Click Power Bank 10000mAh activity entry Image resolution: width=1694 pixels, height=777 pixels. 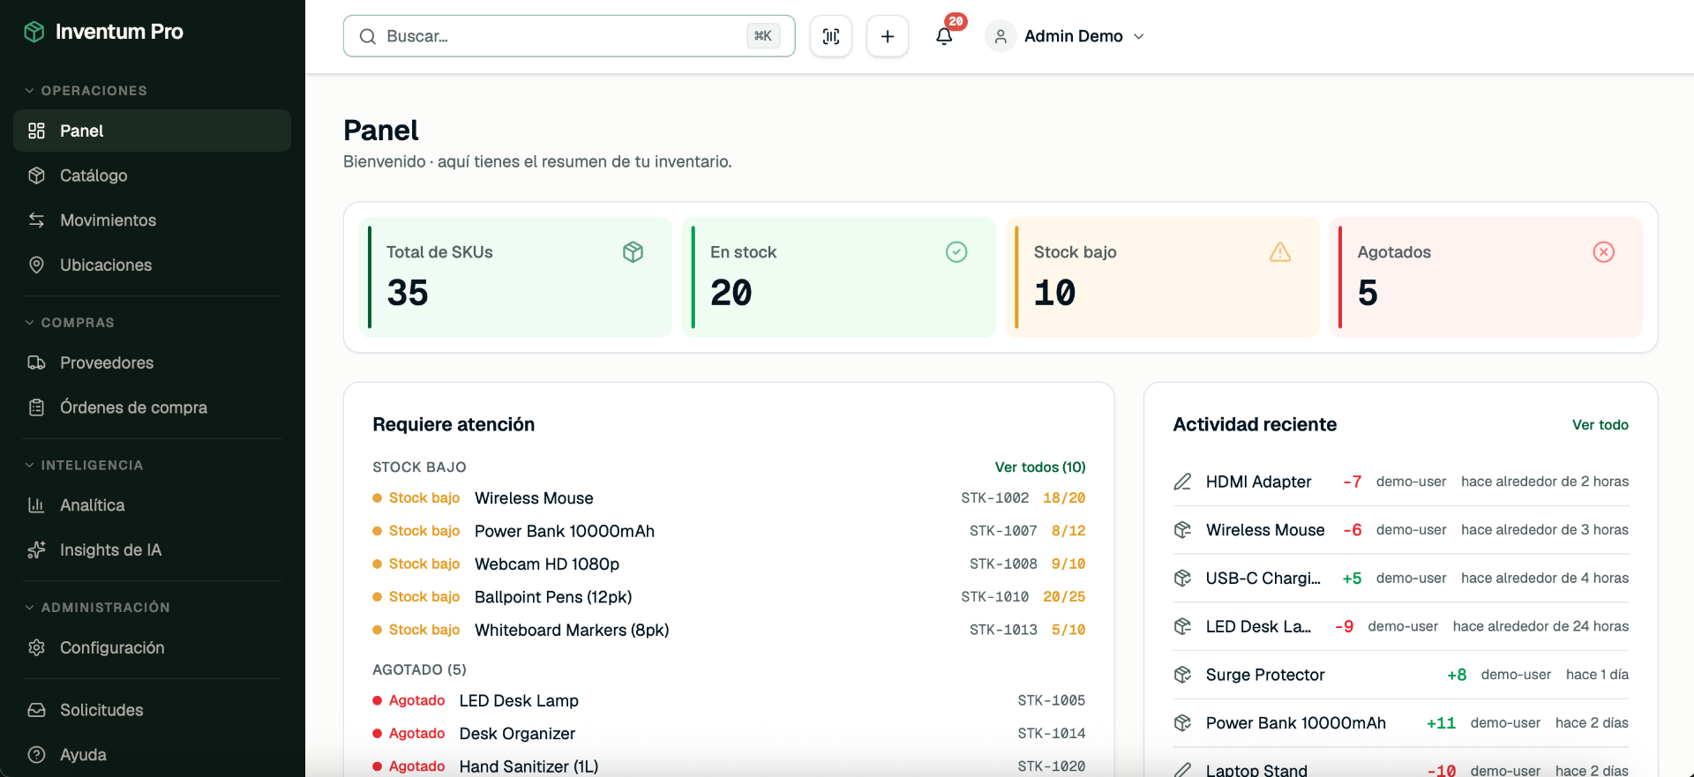(1401, 723)
